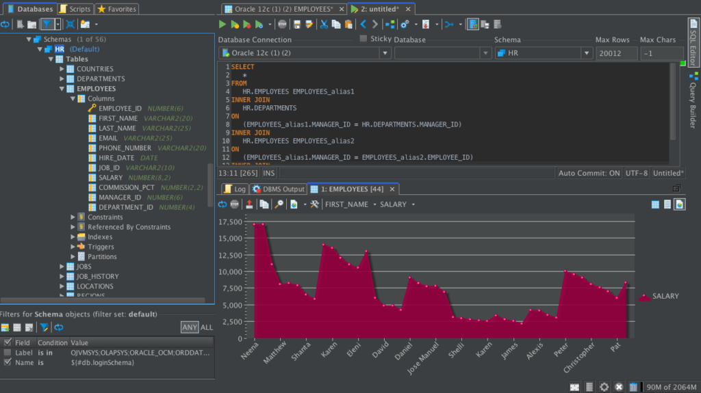The width and height of the screenshot is (701, 393).
Task: Maximize result panel with detach icon
Action: pyautogui.click(x=676, y=189)
